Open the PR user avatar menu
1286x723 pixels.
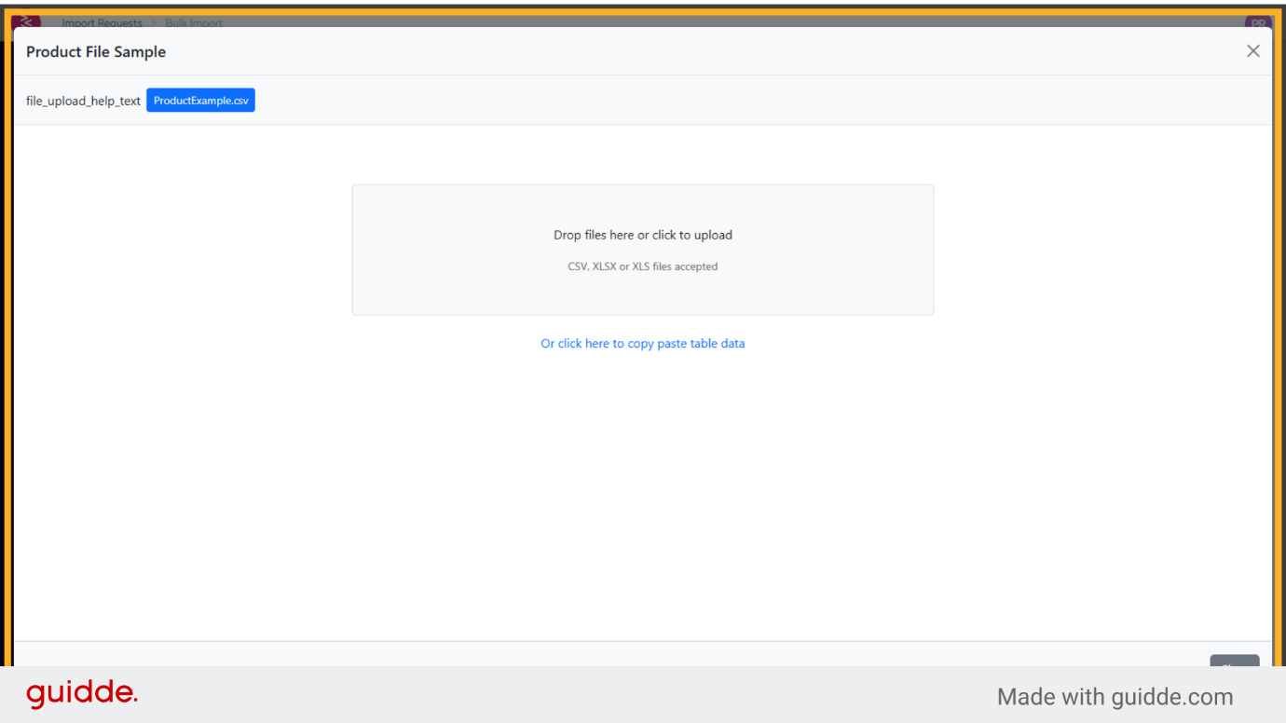pos(1258,22)
